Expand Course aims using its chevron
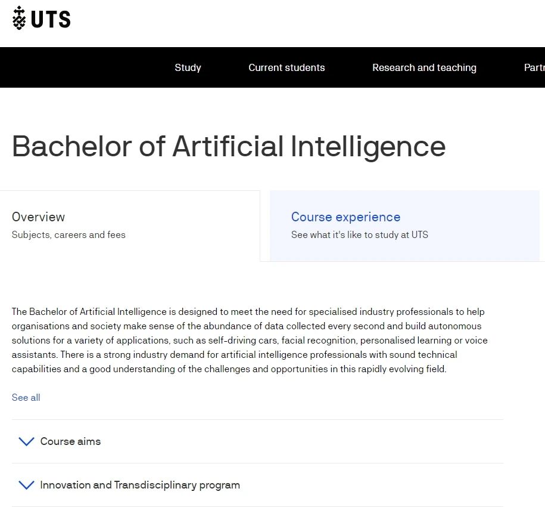545x507 pixels. point(26,441)
